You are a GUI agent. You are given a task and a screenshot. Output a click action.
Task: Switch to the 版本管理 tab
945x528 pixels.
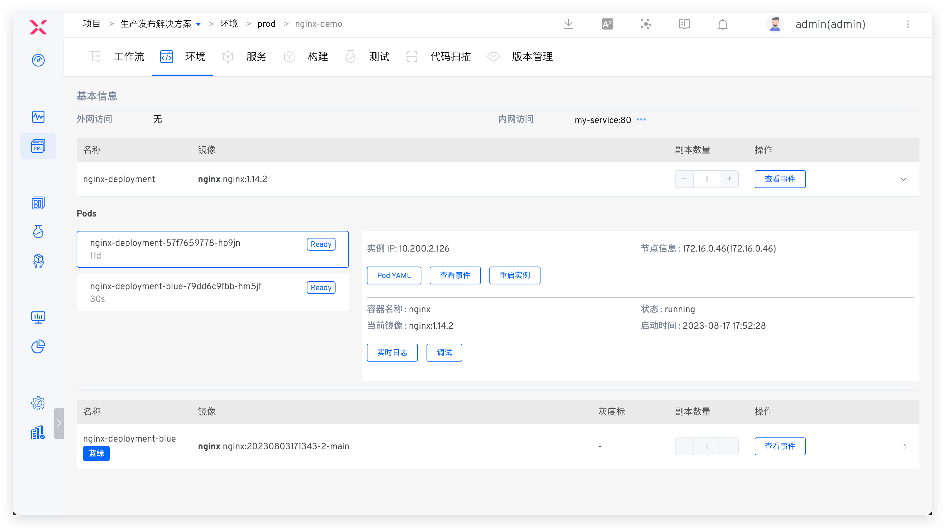[x=532, y=57]
